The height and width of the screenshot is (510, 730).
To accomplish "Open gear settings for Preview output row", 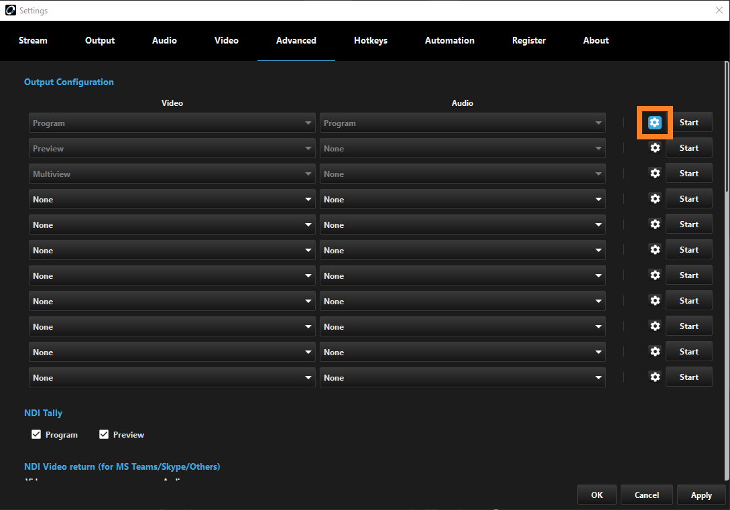I will 655,148.
